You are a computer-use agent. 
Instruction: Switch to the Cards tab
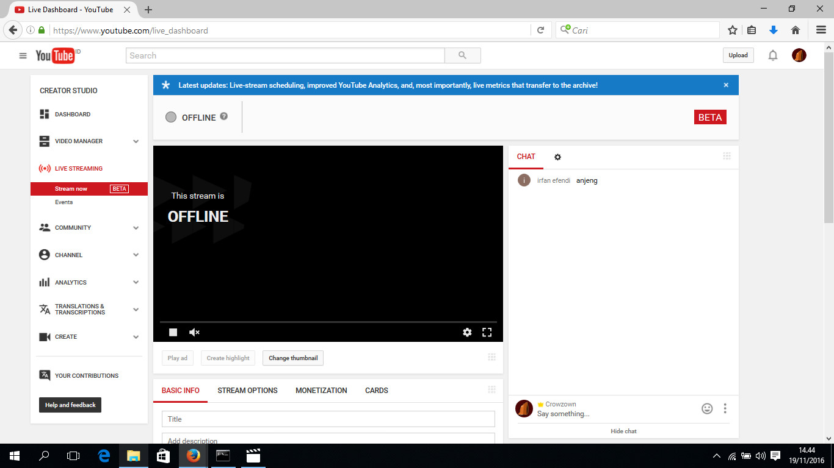pyautogui.click(x=377, y=391)
